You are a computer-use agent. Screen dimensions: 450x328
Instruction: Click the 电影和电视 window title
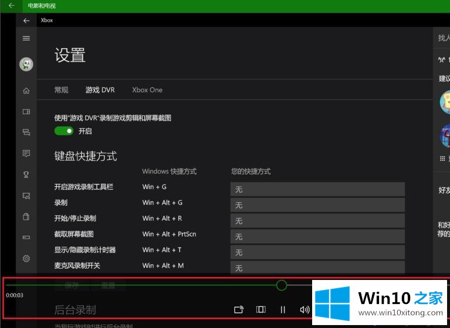(42, 6)
